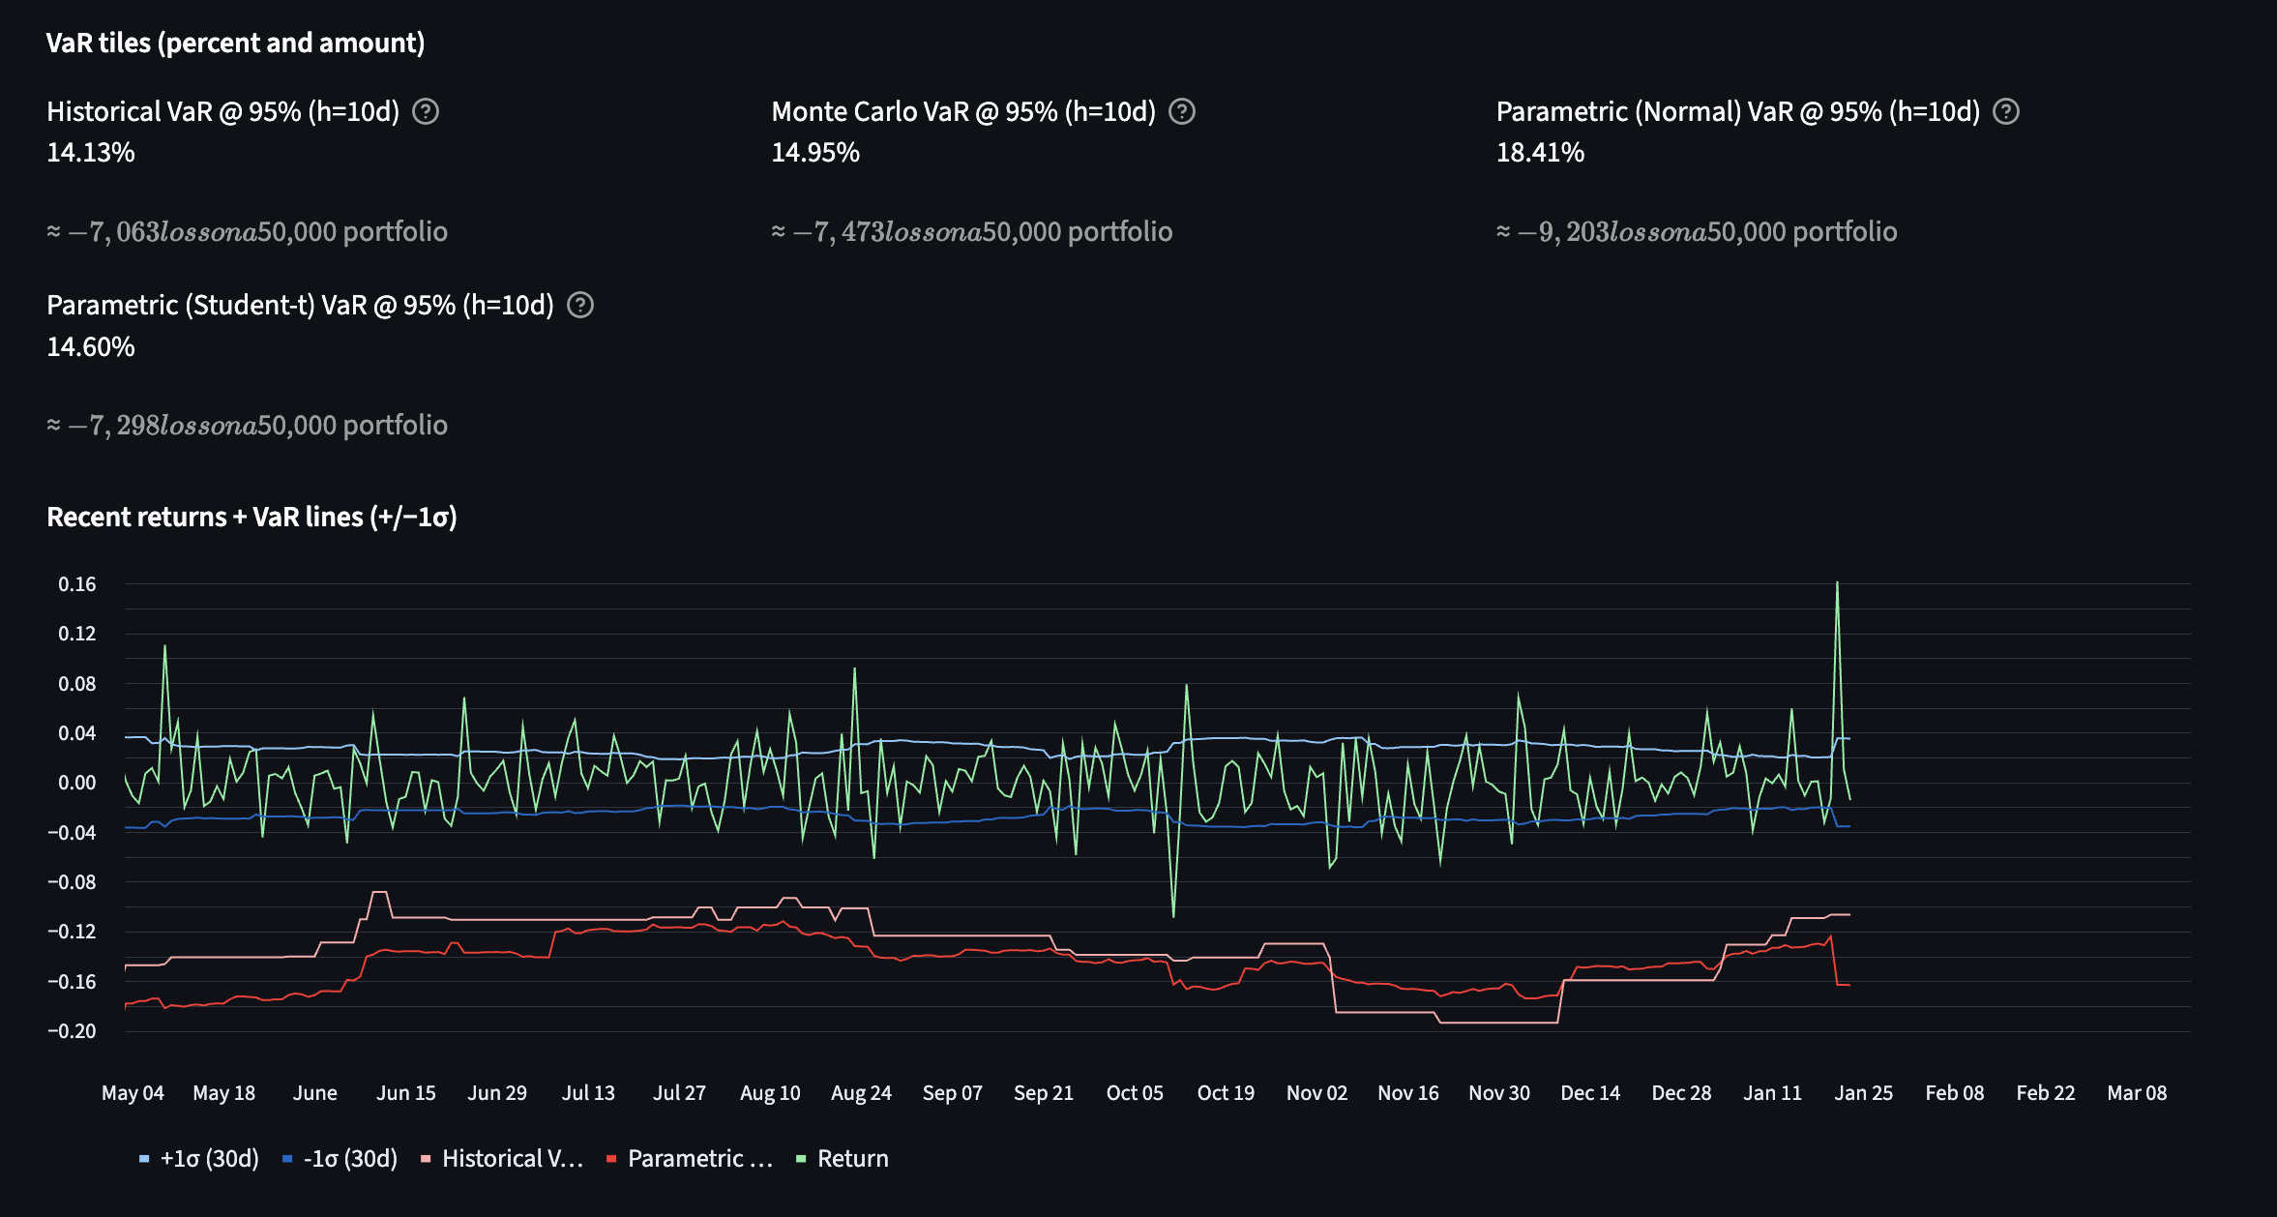2277x1217 pixels.
Task: Click the light blue +1σ legend swatch
Action: coord(144,1159)
